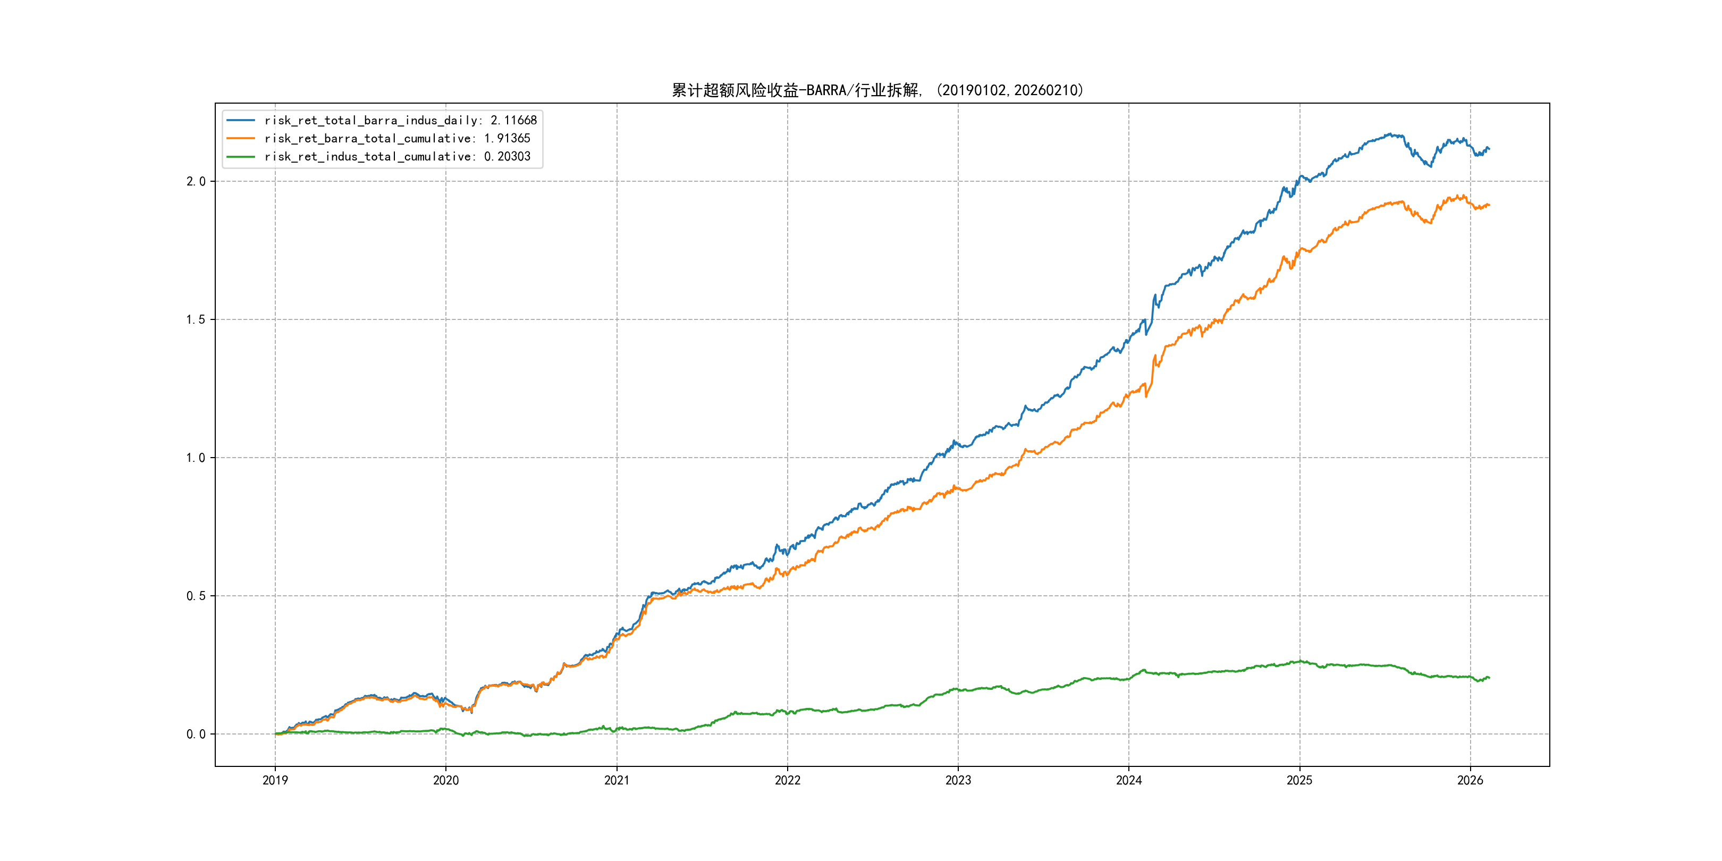Viewport: 1722px width, 861px height.
Task: Click the 2021 x-axis tick label
Action: pyautogui.click(x=617, y=780)
